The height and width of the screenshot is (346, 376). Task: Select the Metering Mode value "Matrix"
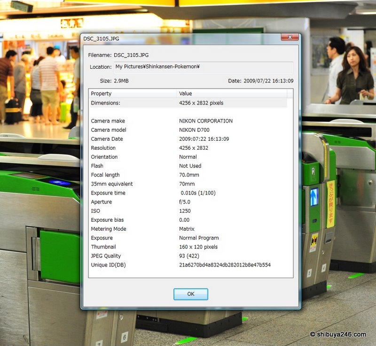point(187,229)
